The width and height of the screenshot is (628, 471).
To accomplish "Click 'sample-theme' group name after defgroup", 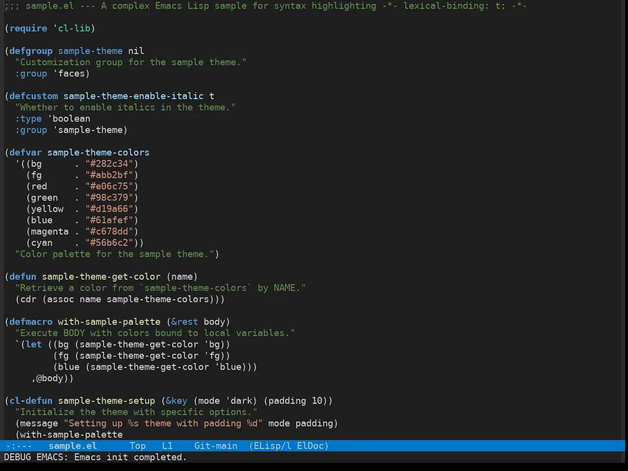I will coord(90,51).
